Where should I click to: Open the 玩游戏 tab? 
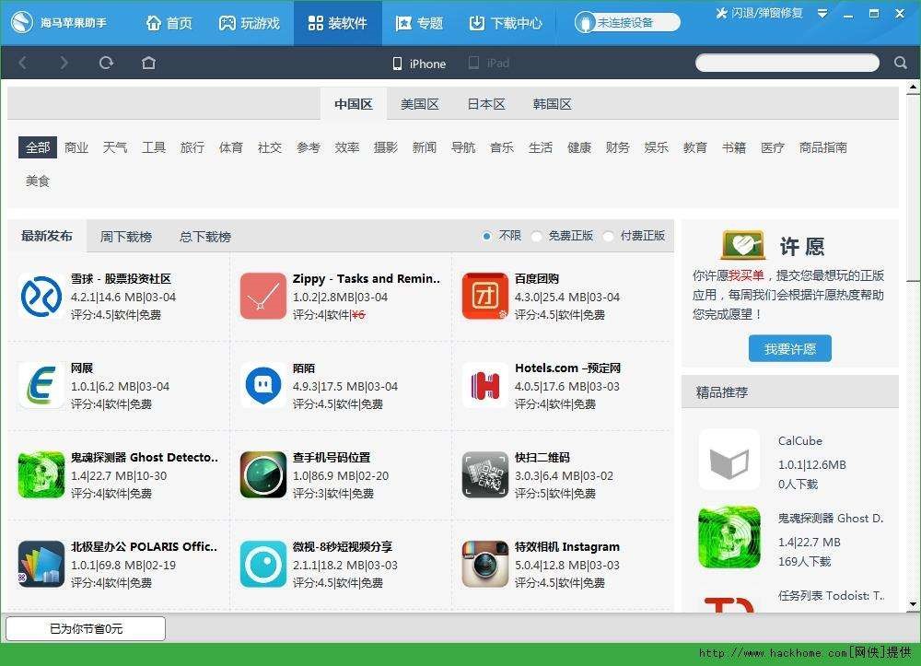click(249, 23)
